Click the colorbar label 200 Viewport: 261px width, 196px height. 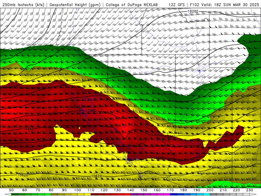210,190
